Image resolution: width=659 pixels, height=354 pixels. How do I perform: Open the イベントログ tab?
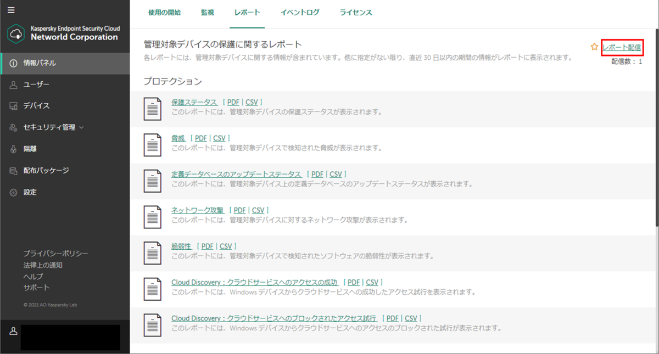point(300,12)
